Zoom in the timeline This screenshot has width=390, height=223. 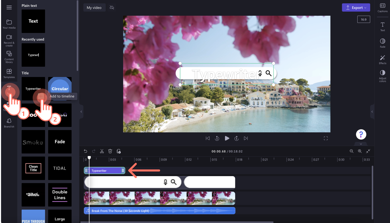360,151
